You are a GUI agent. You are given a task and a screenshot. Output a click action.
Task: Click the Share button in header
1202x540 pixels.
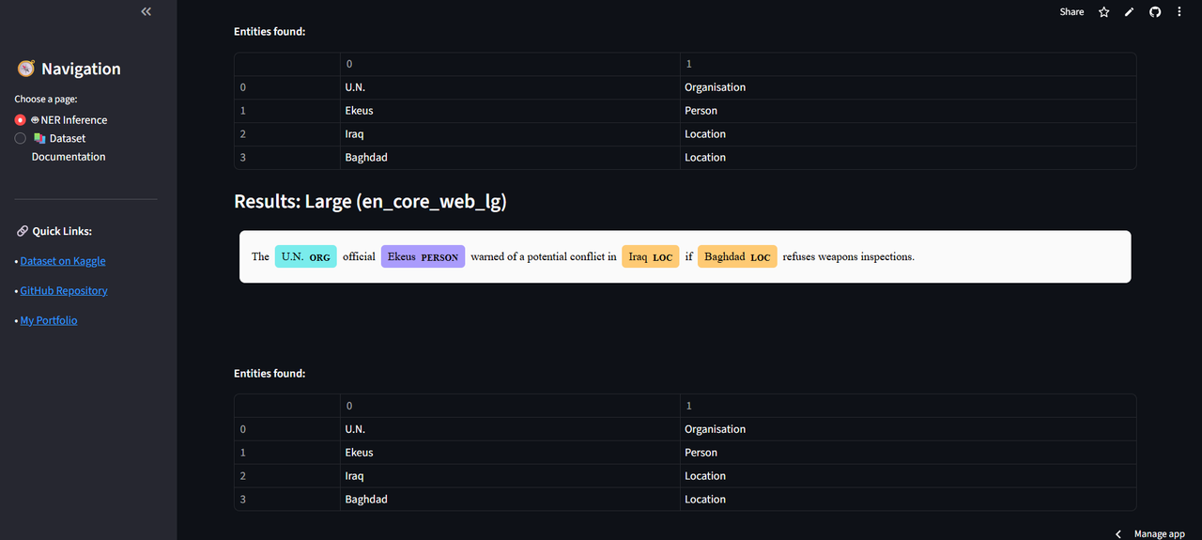click(x=1071, y=12)
